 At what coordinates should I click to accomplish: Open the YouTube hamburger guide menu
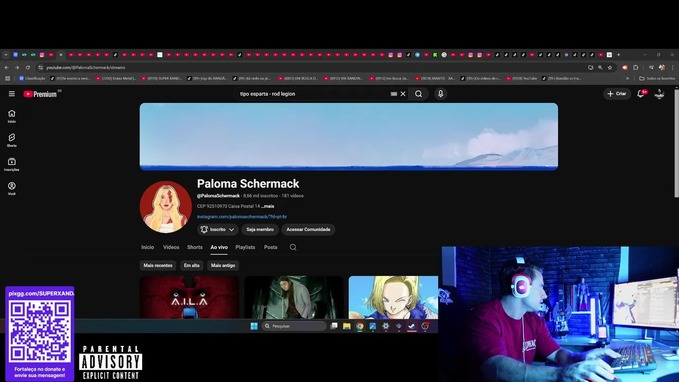12,94
